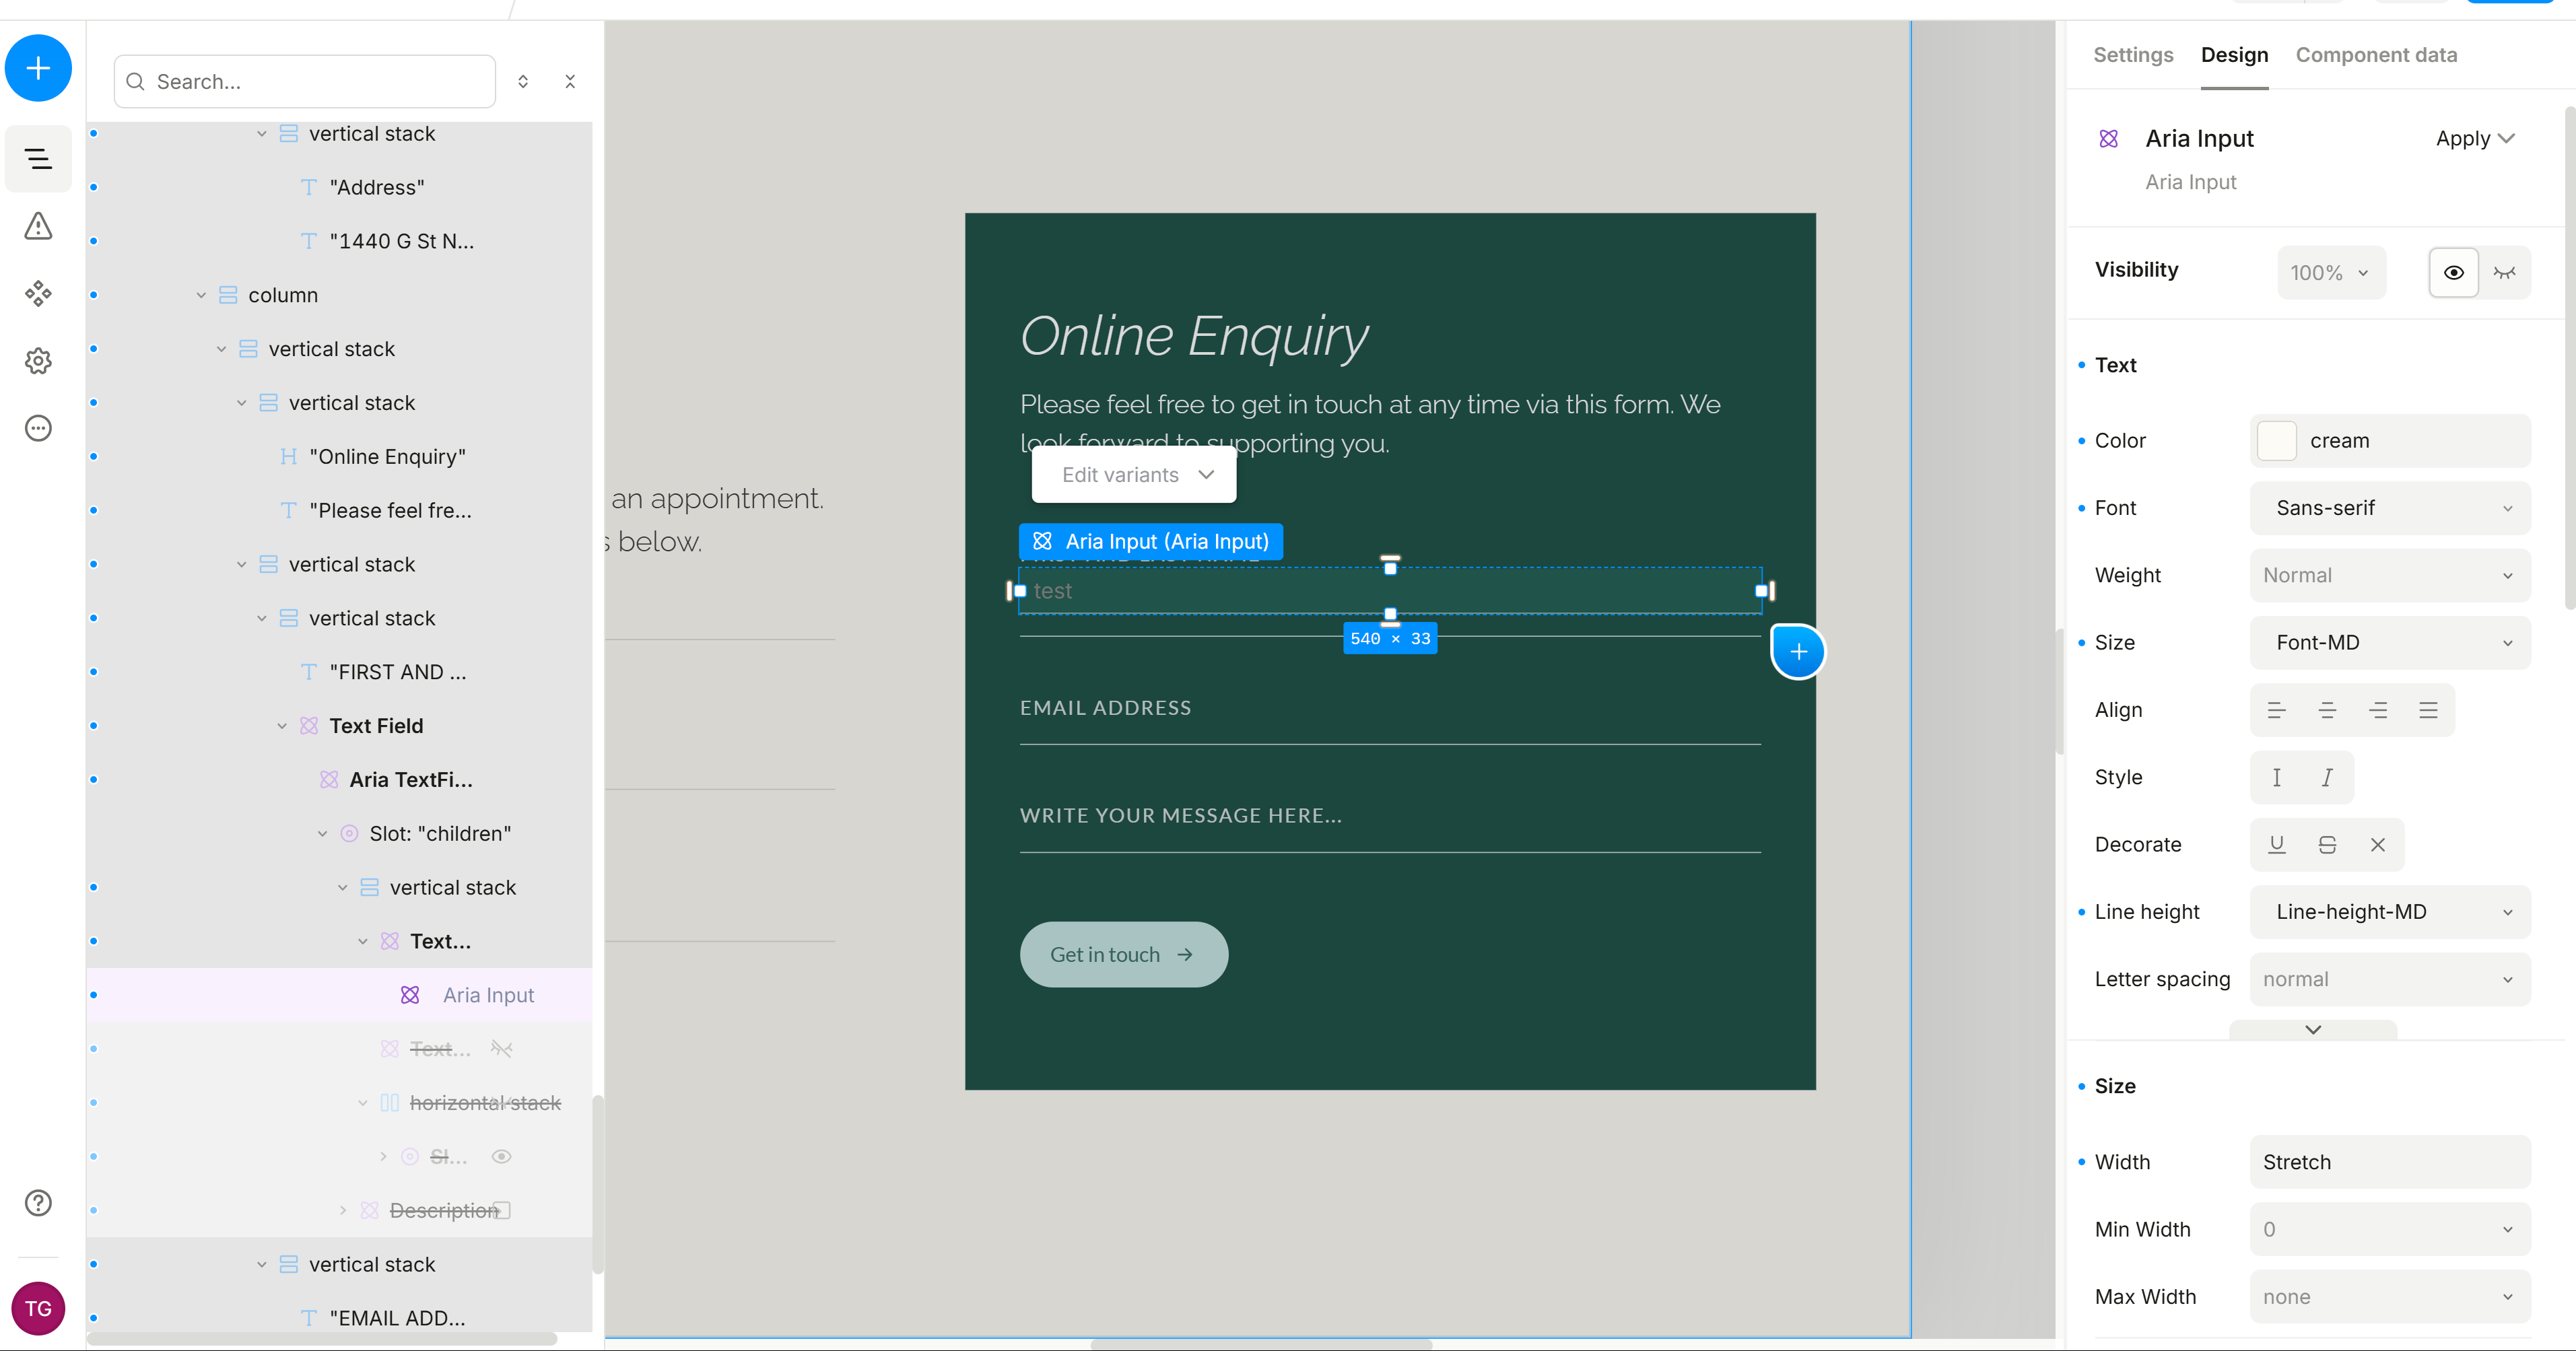Apply underline text decoration
This screenshot has height=1351, width=2576.
pos(2277,845)
